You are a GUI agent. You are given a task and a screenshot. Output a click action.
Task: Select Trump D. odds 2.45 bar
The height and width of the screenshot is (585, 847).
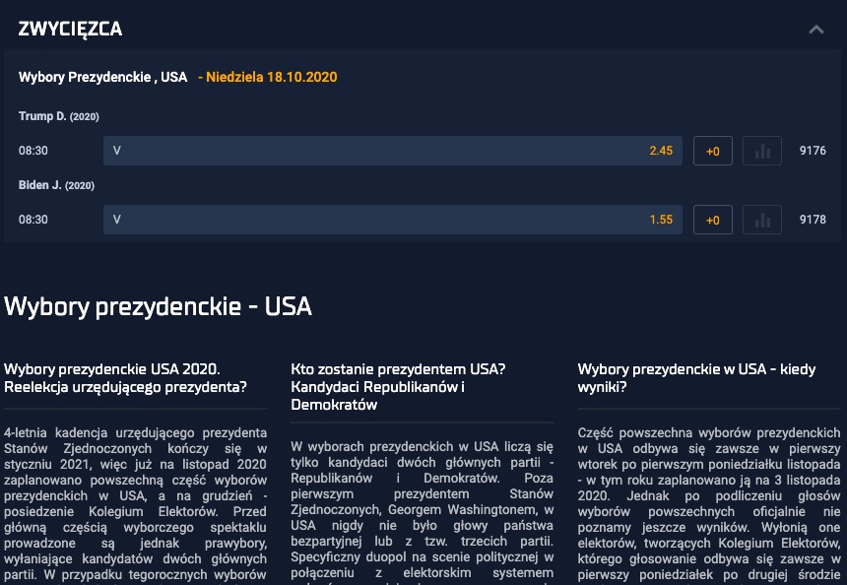point(393,151)
